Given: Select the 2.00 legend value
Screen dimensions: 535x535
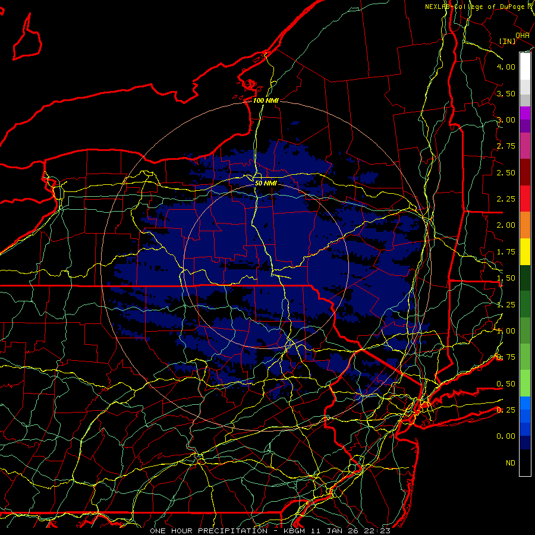Looking at the screenshot, I should (x=506, y=225).
